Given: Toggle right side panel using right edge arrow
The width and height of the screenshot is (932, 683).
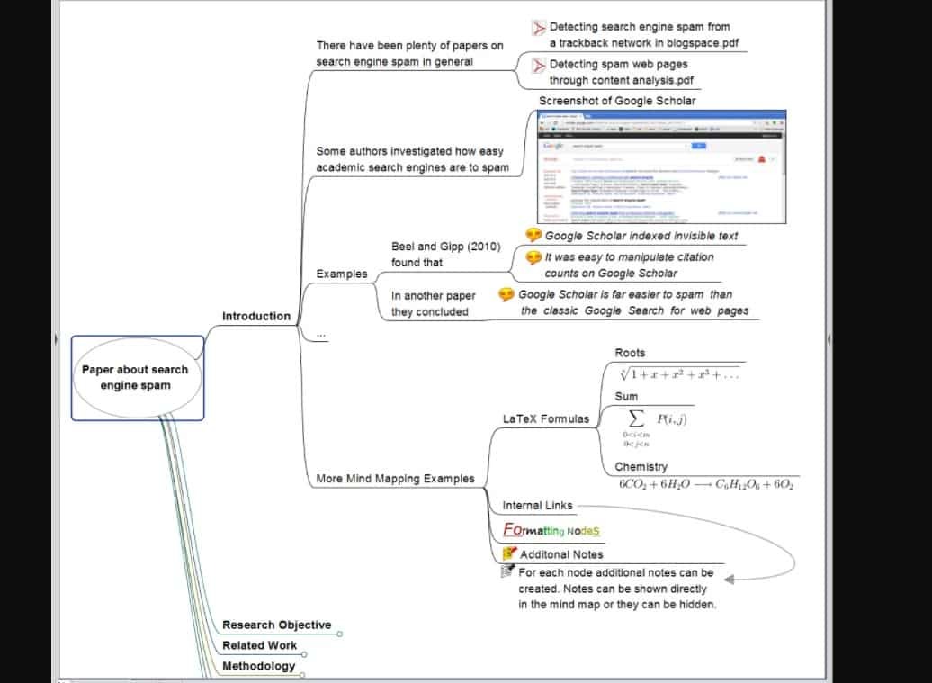Looking at the screenshot, I should 828,339.
